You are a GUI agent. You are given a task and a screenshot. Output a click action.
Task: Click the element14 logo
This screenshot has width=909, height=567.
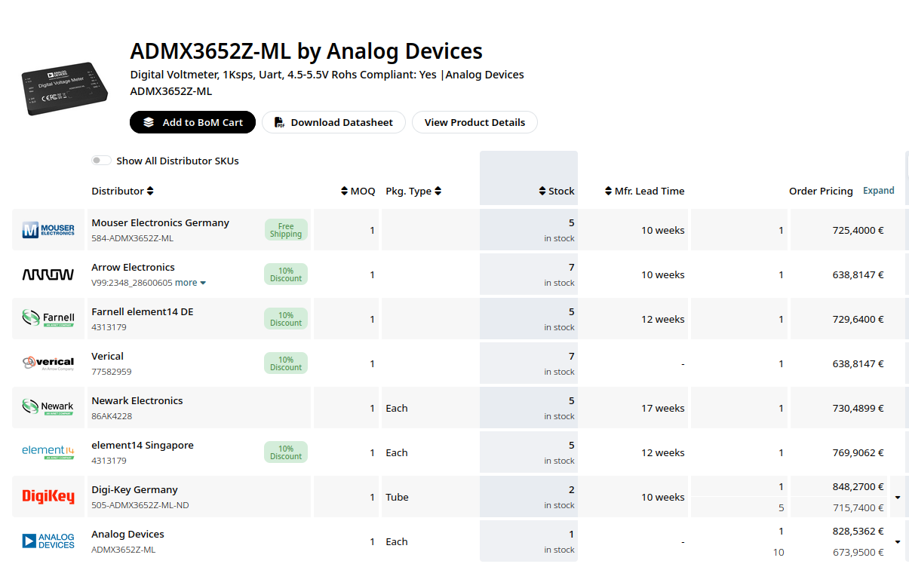pyautogui.click(x=48, y=452)
